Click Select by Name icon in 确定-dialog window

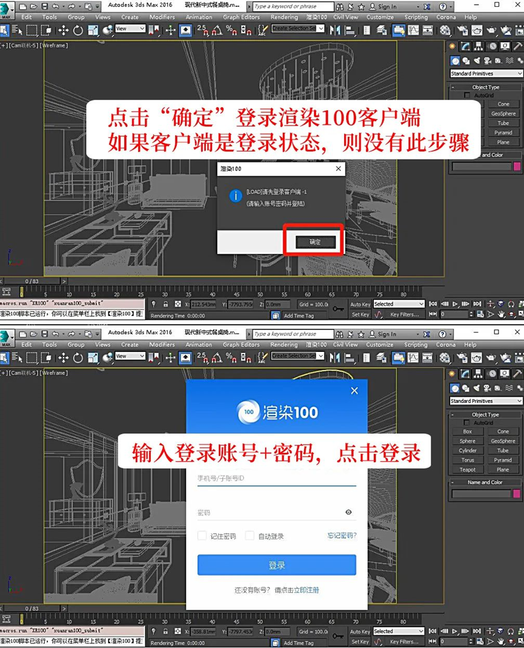tap(17, 30)
